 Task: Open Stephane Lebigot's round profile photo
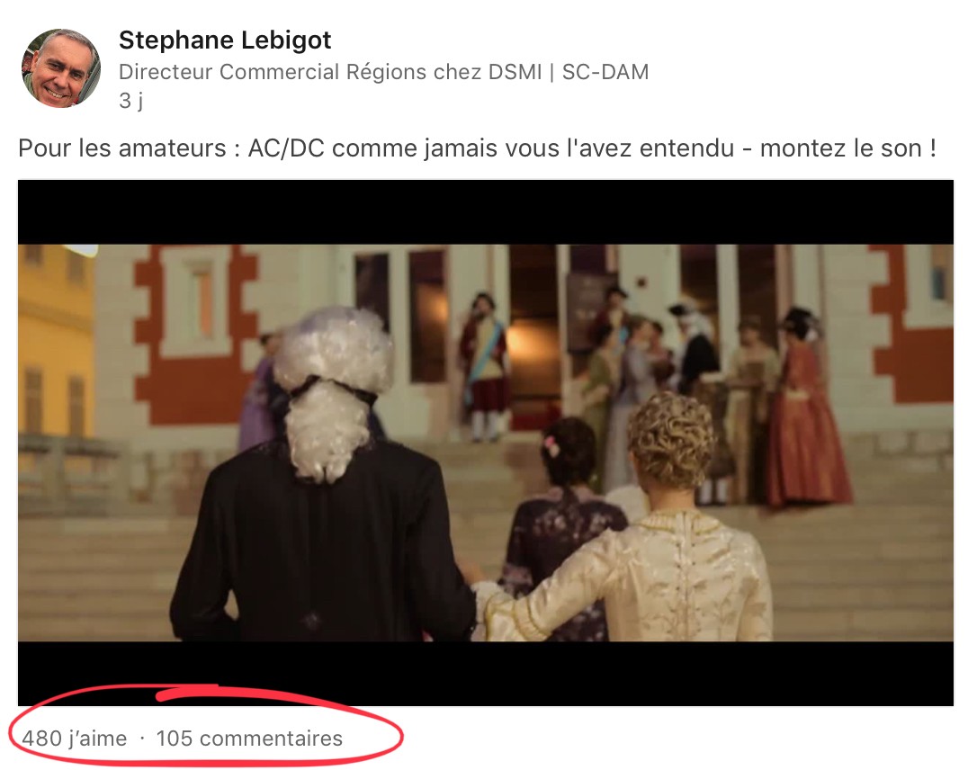click(61, 67)
